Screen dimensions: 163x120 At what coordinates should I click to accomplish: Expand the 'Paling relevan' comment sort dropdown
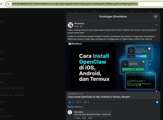[76, 107]
